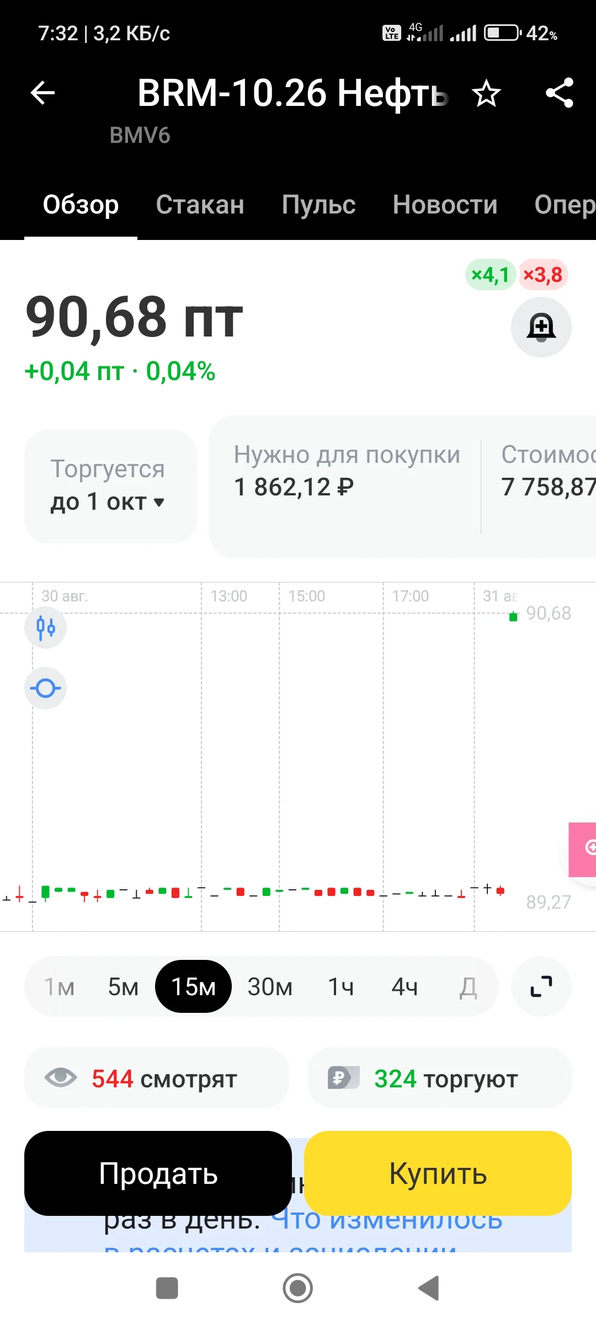Tap the eye icon beside 544 смотрят

pyautogui.click(x=61, y=1077)
